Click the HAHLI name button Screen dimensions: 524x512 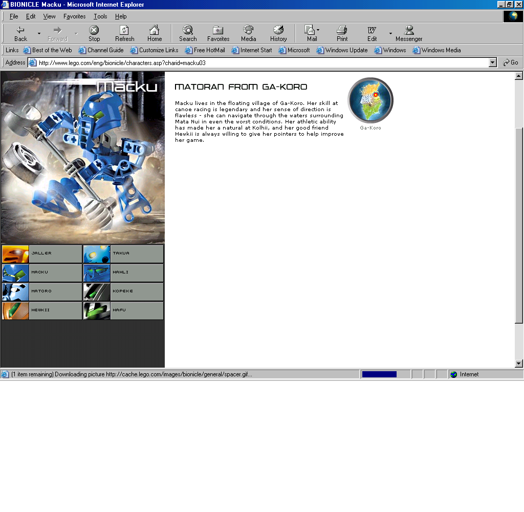point(137,273)
